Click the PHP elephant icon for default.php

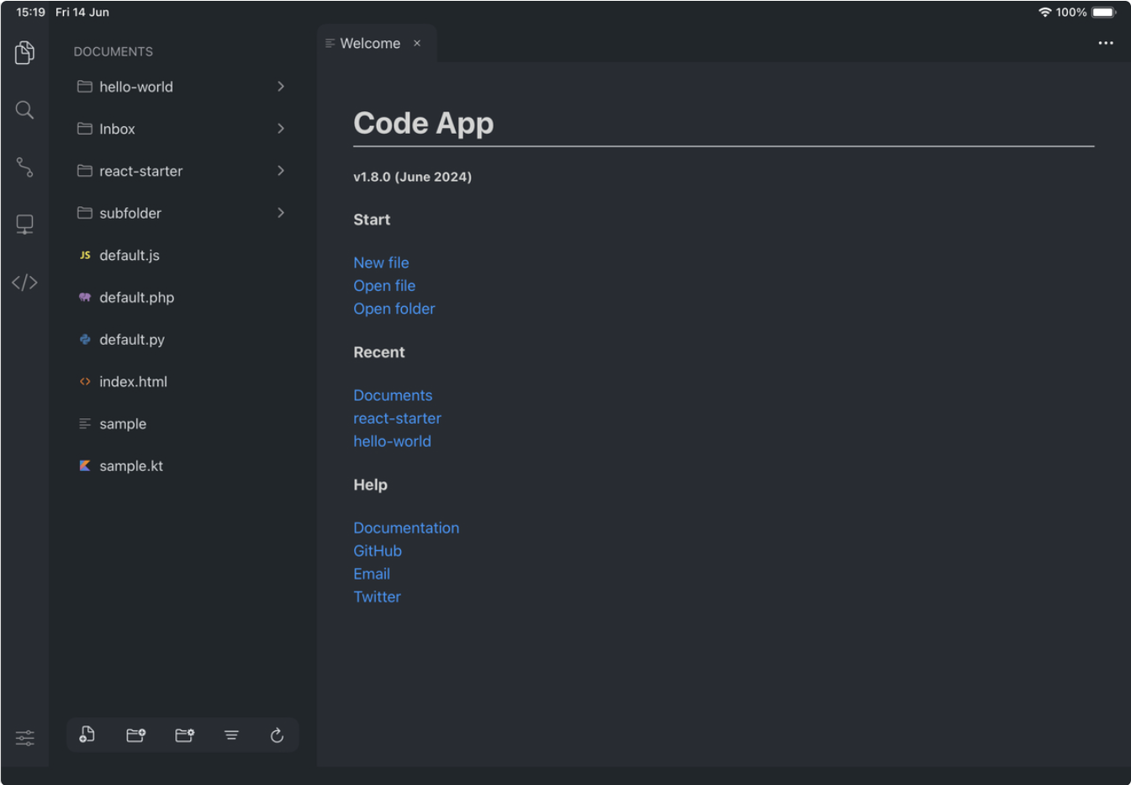tap(85, 297)
